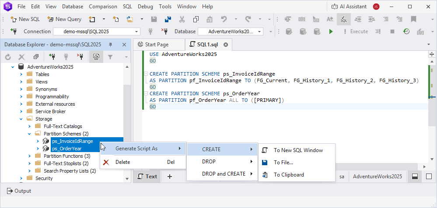The height and width of the screenshot is (208, 437).
Task: Toggle the SQL syntax check button
Action: click(344, 19)
